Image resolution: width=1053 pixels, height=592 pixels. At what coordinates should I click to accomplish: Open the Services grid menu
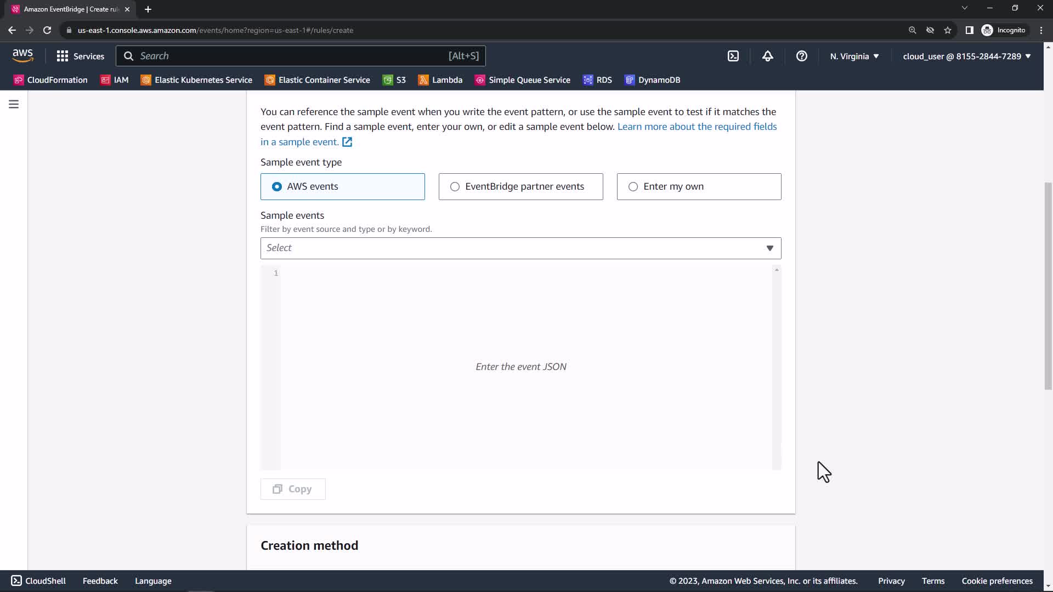(x=80, y=56)
